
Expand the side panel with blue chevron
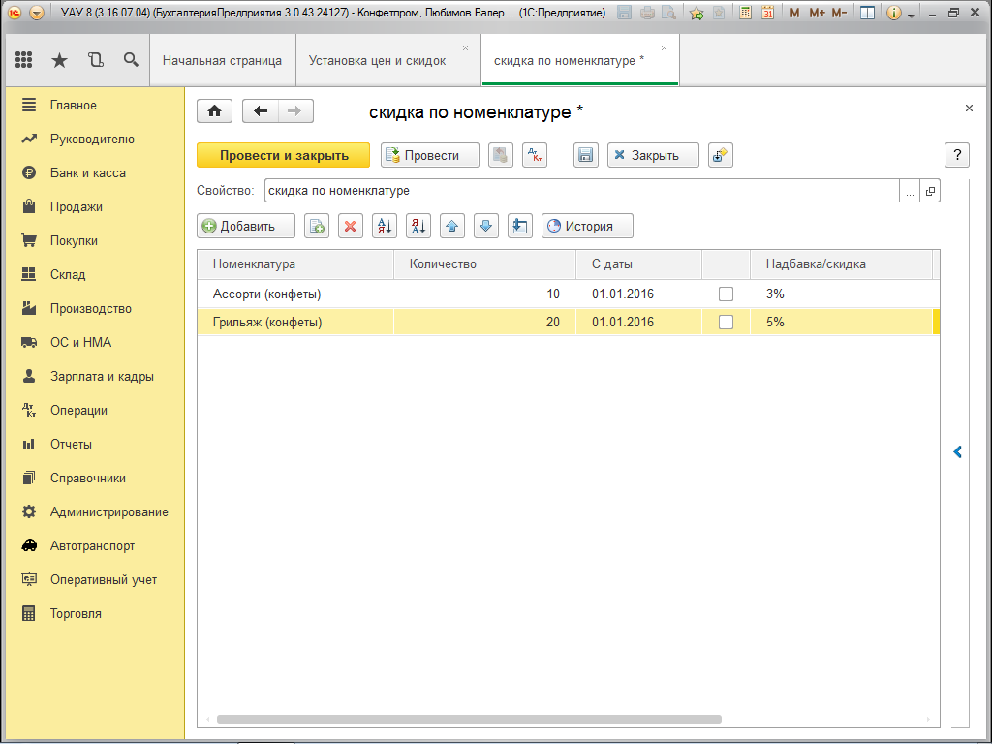click(957, 451)
